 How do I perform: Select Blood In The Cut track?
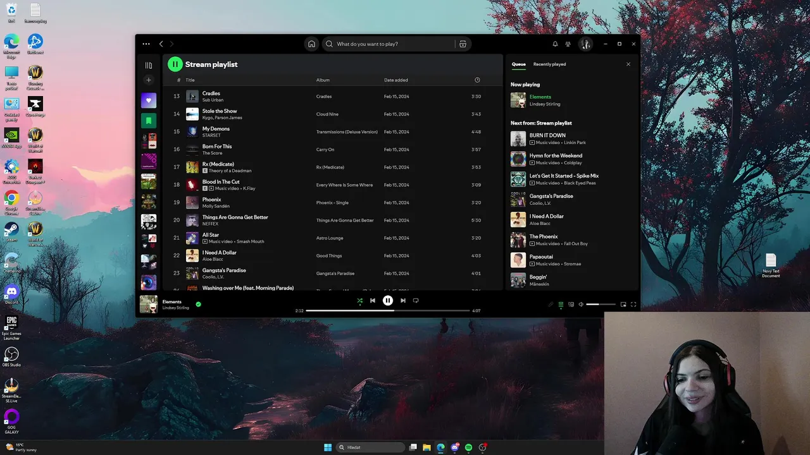(x=332, y=185)
